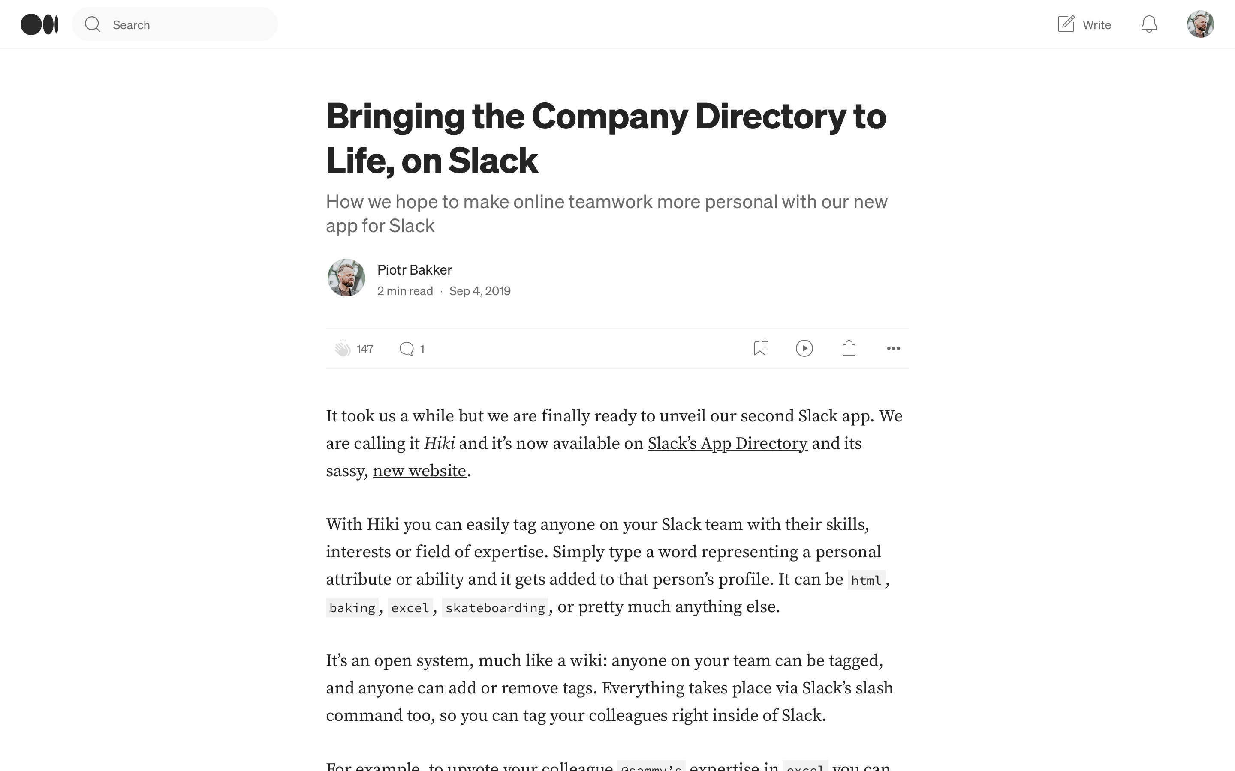Click on Piotr Bakker author name

pos(413,269)
